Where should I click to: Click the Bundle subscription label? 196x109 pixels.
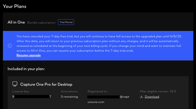click(42, 23)
